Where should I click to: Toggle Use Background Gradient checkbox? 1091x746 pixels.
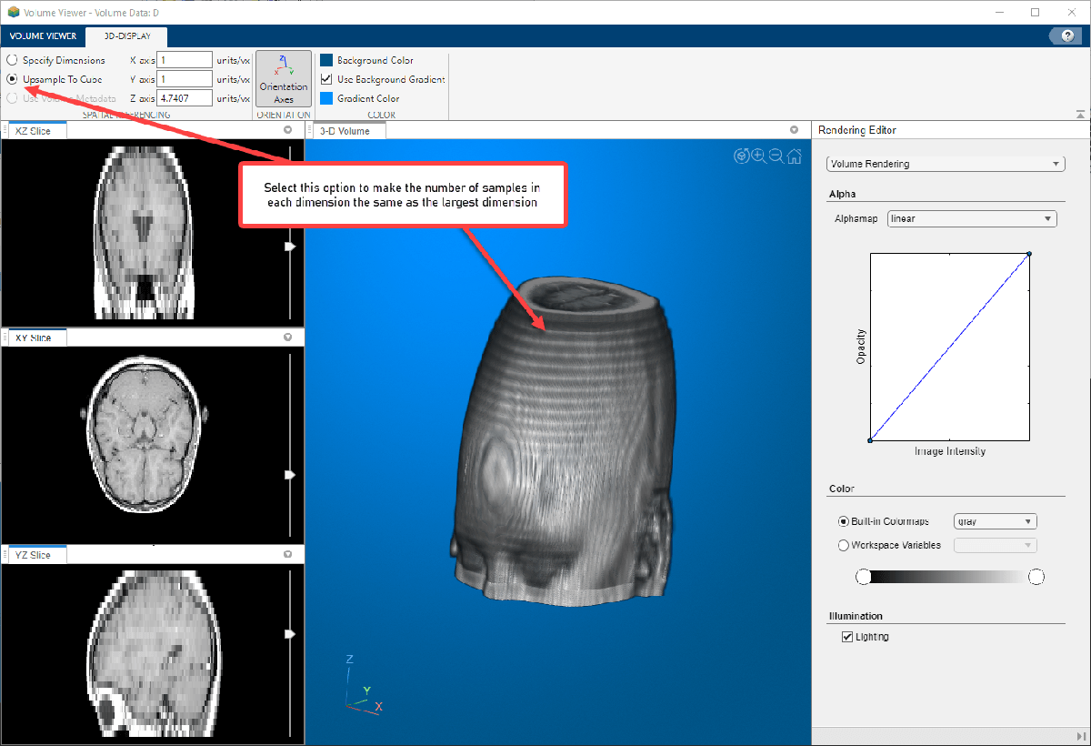tap(326, 79)
